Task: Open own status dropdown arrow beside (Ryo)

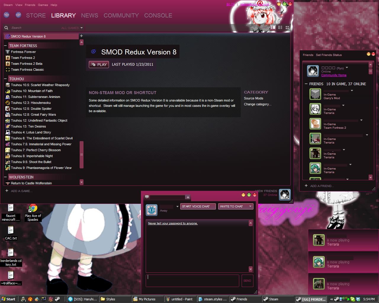Action: click(x=347, y=68)
